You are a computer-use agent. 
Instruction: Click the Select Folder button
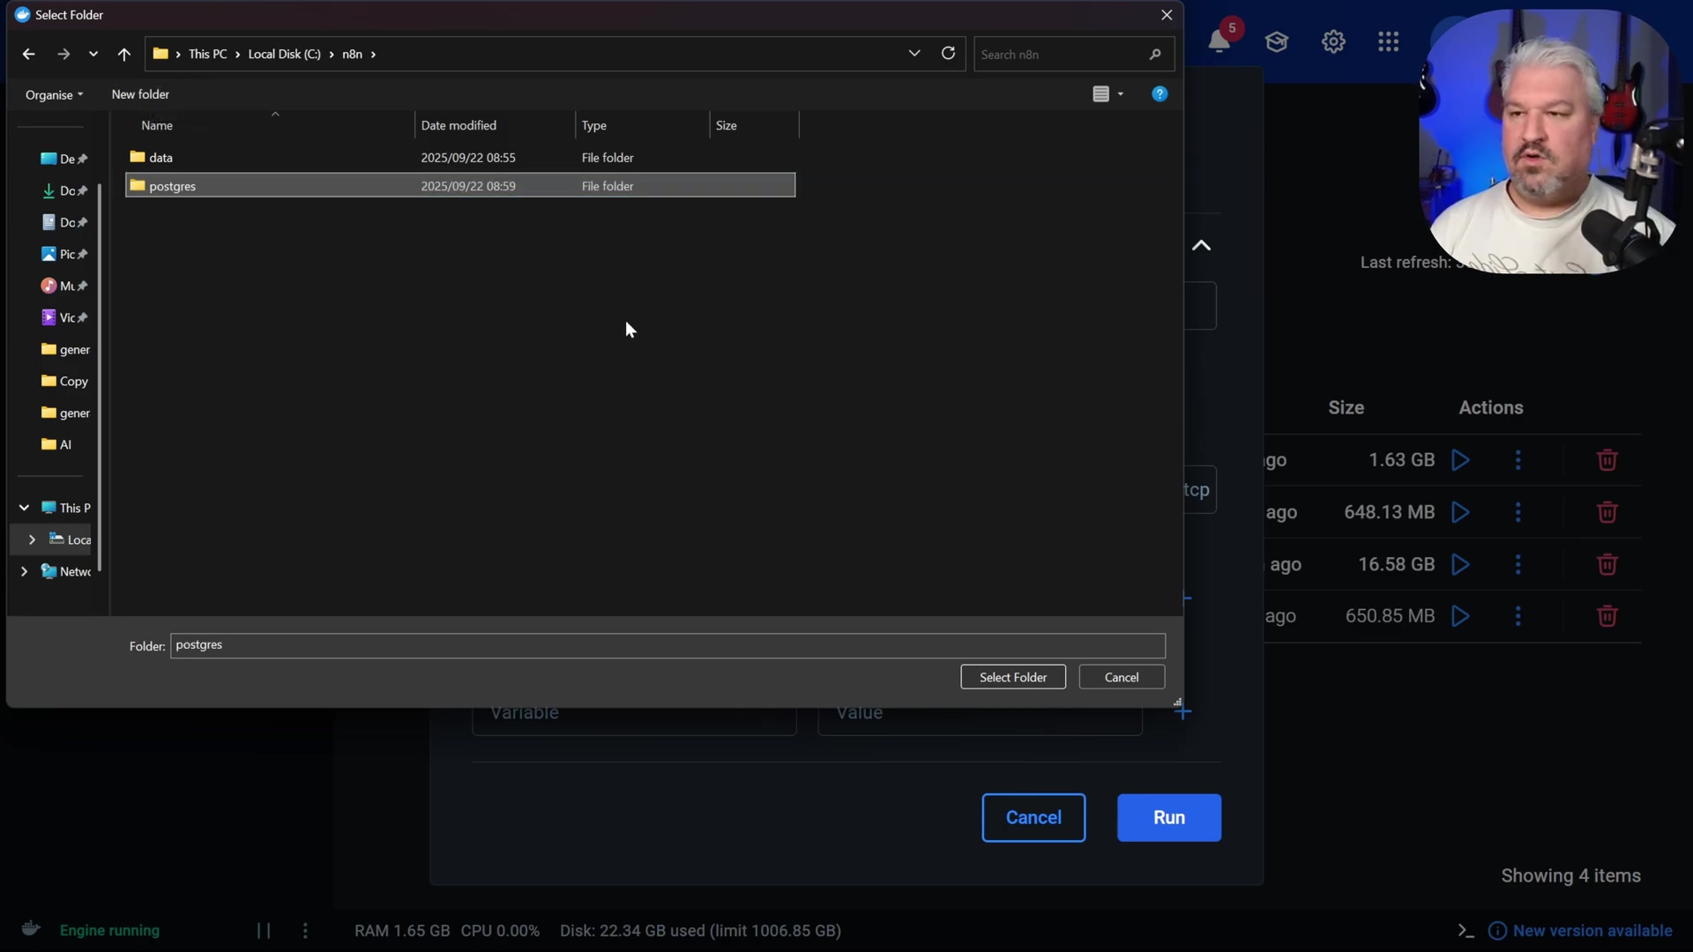click(1012, 677)
